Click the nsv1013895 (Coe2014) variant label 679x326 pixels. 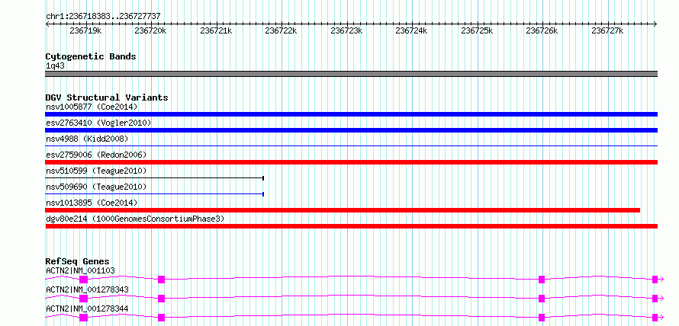pyautogui.click(x=92, y=203)
